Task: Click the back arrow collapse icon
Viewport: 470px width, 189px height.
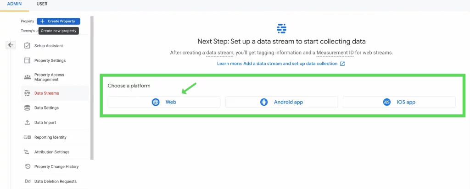Action: pyautogui.click(x=11, y=45)
